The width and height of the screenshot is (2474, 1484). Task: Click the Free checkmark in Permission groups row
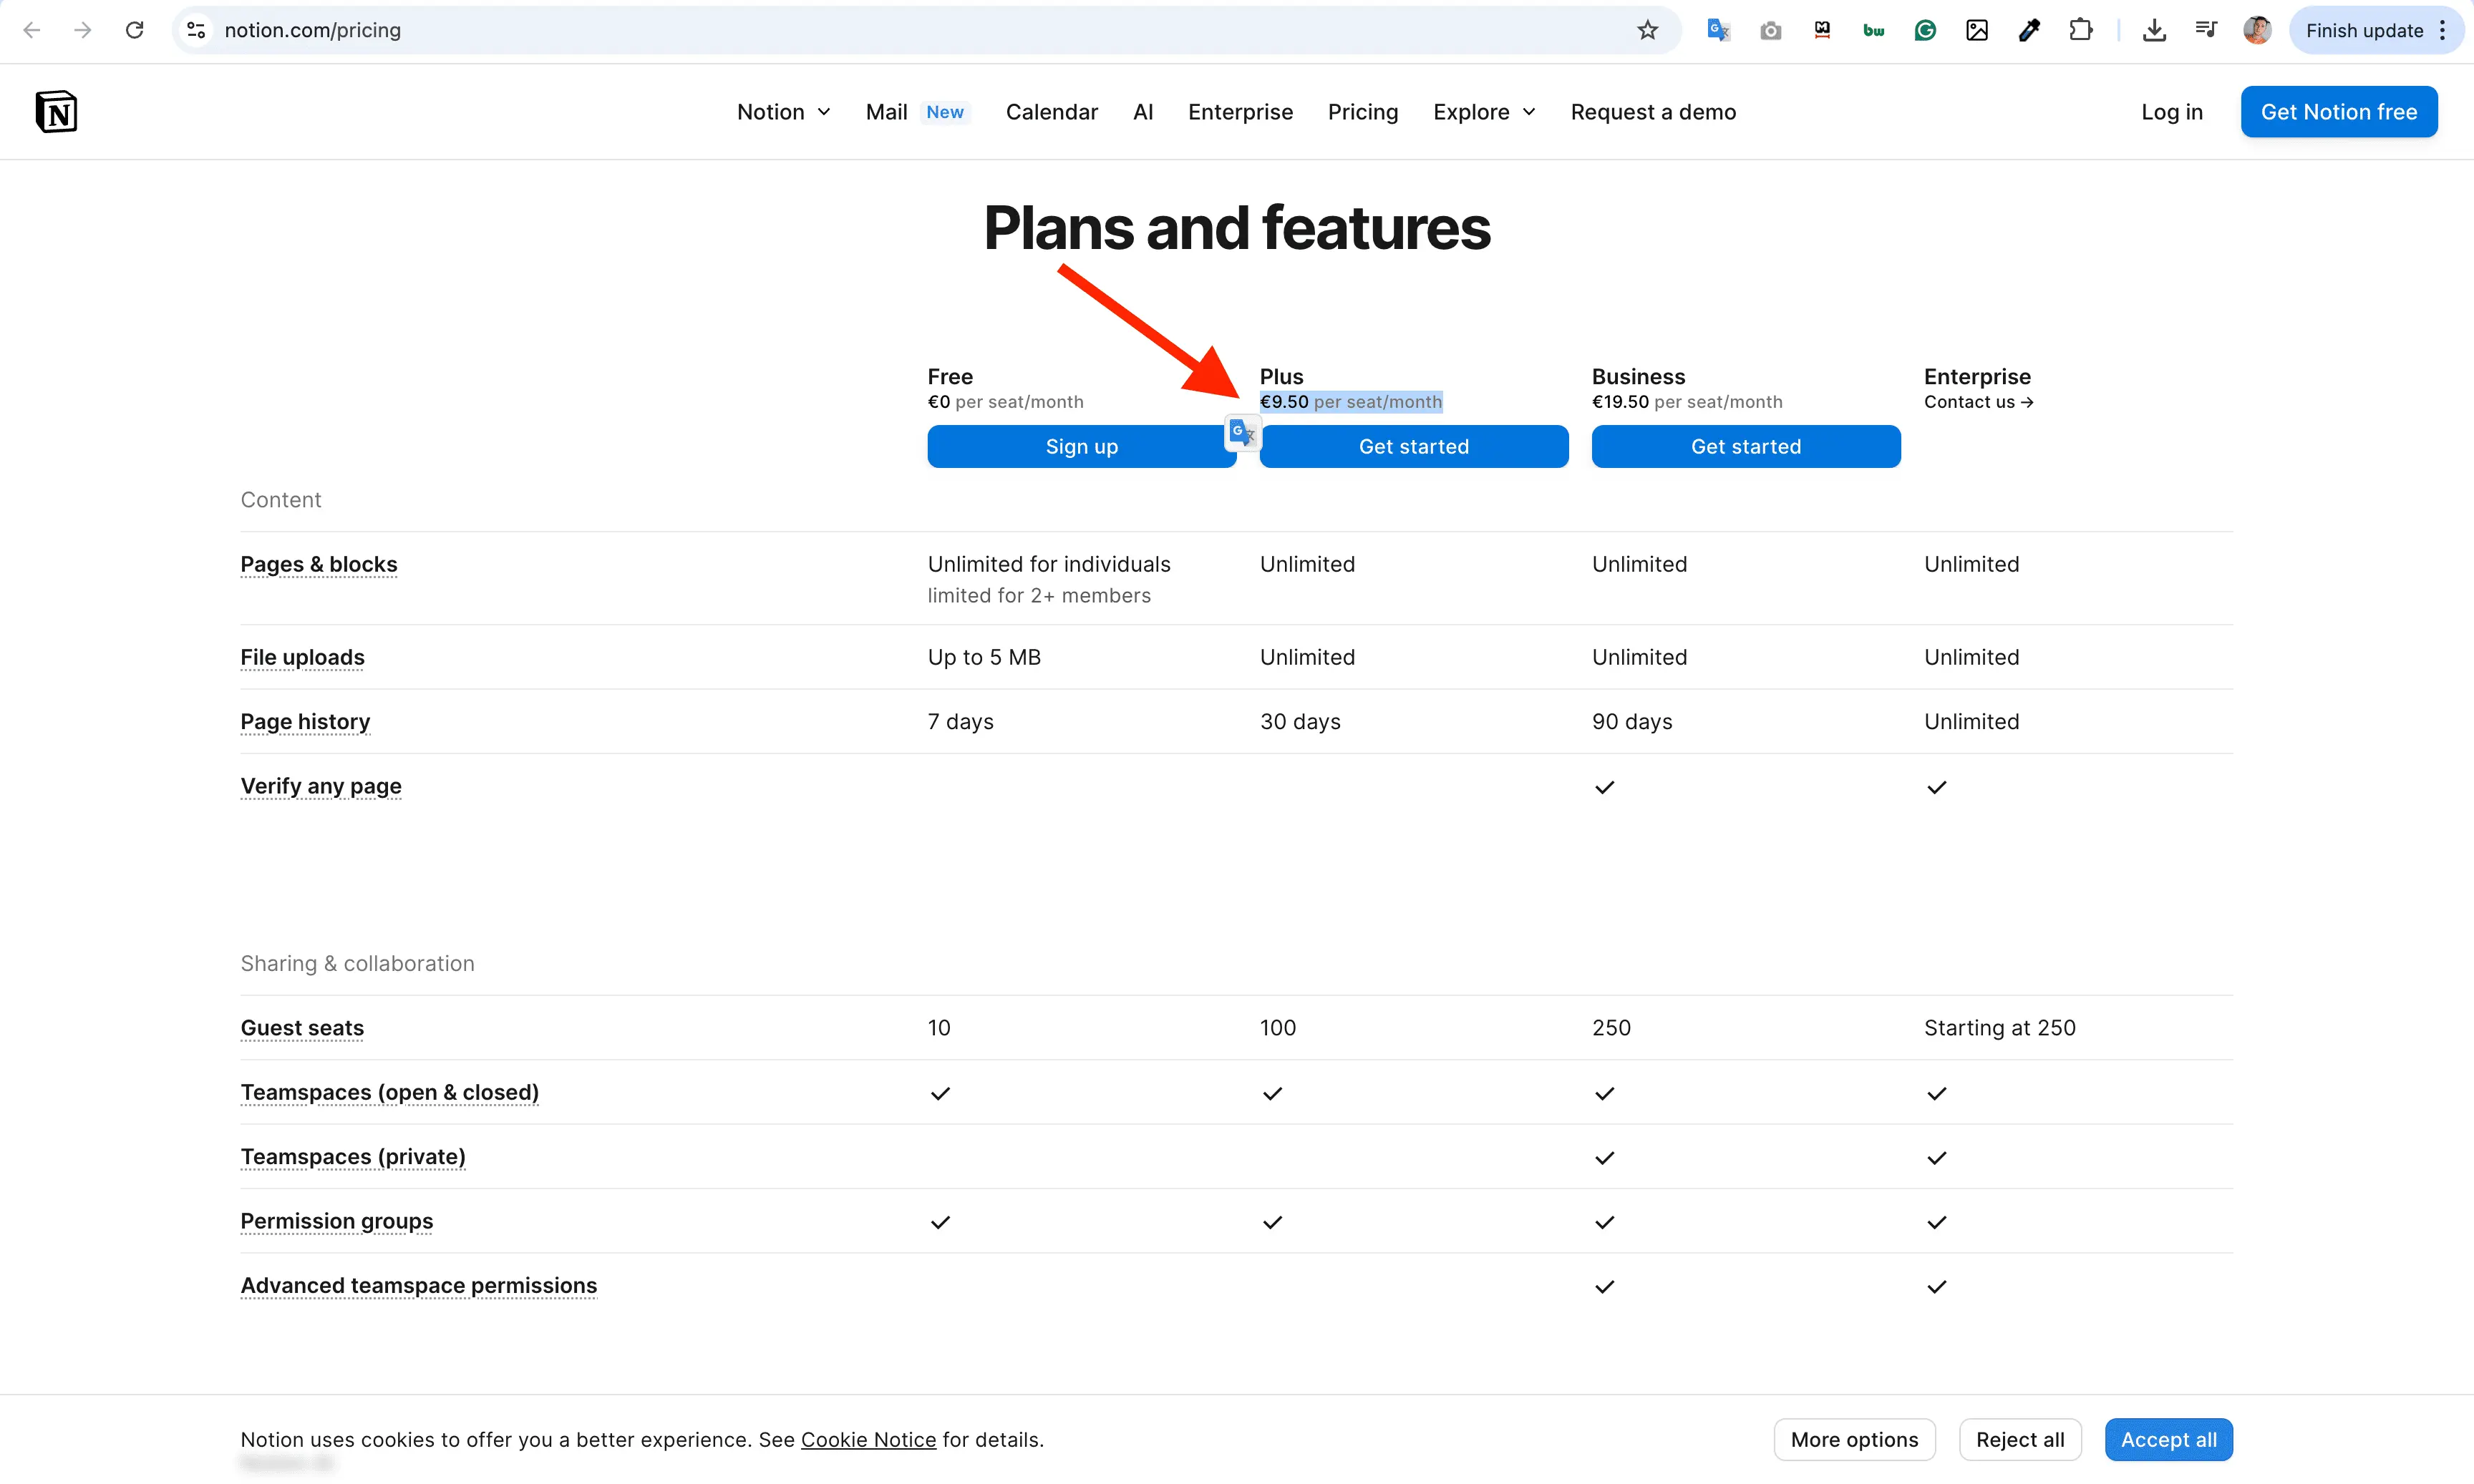click(x=941, y=1222)
